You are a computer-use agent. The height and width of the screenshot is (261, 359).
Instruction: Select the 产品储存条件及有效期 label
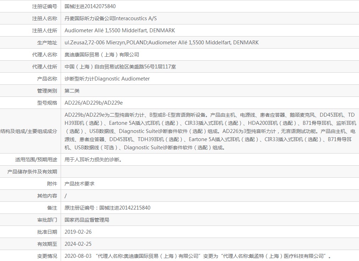[32, 172]
